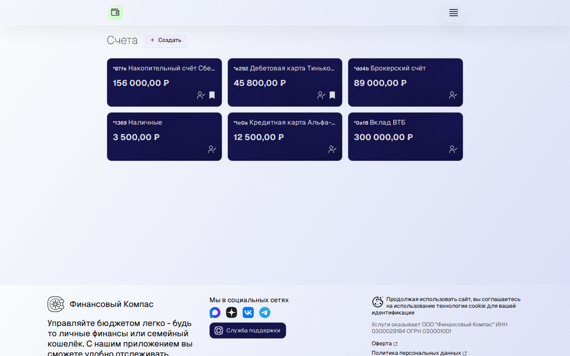Open the hamburger menu
The height and width of the screenshot is (356, 570).
(454, 13)
